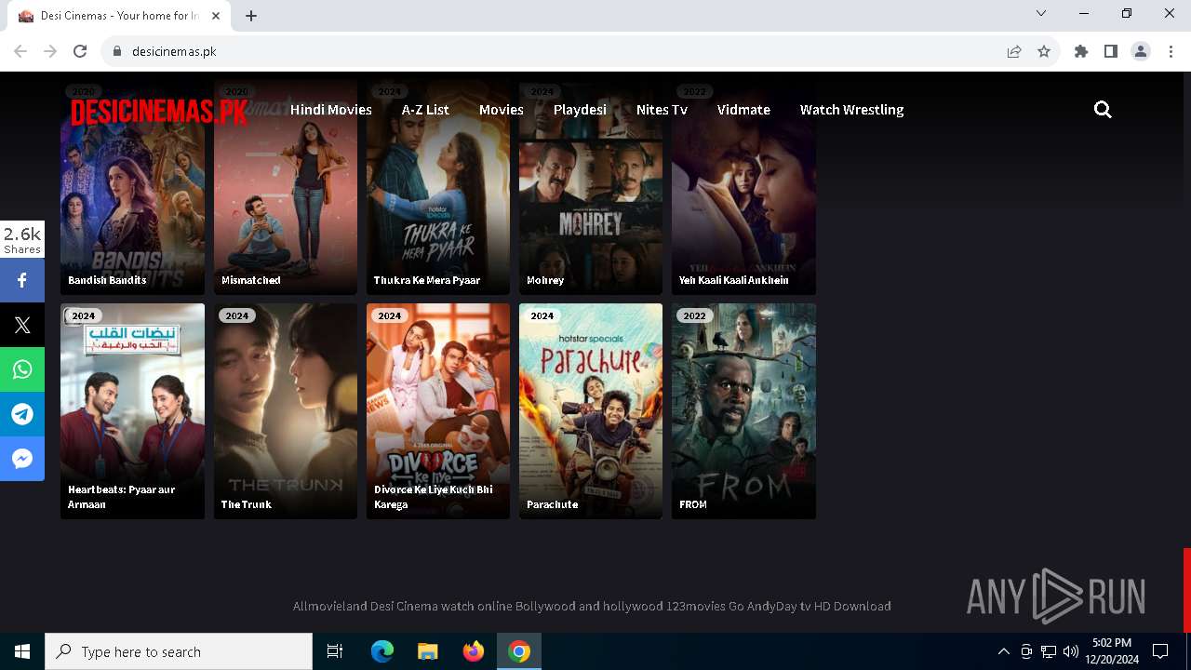1191x670 pixels.
Task: Launch Firefox from the taskbar
Action: [x=474, y=651]
